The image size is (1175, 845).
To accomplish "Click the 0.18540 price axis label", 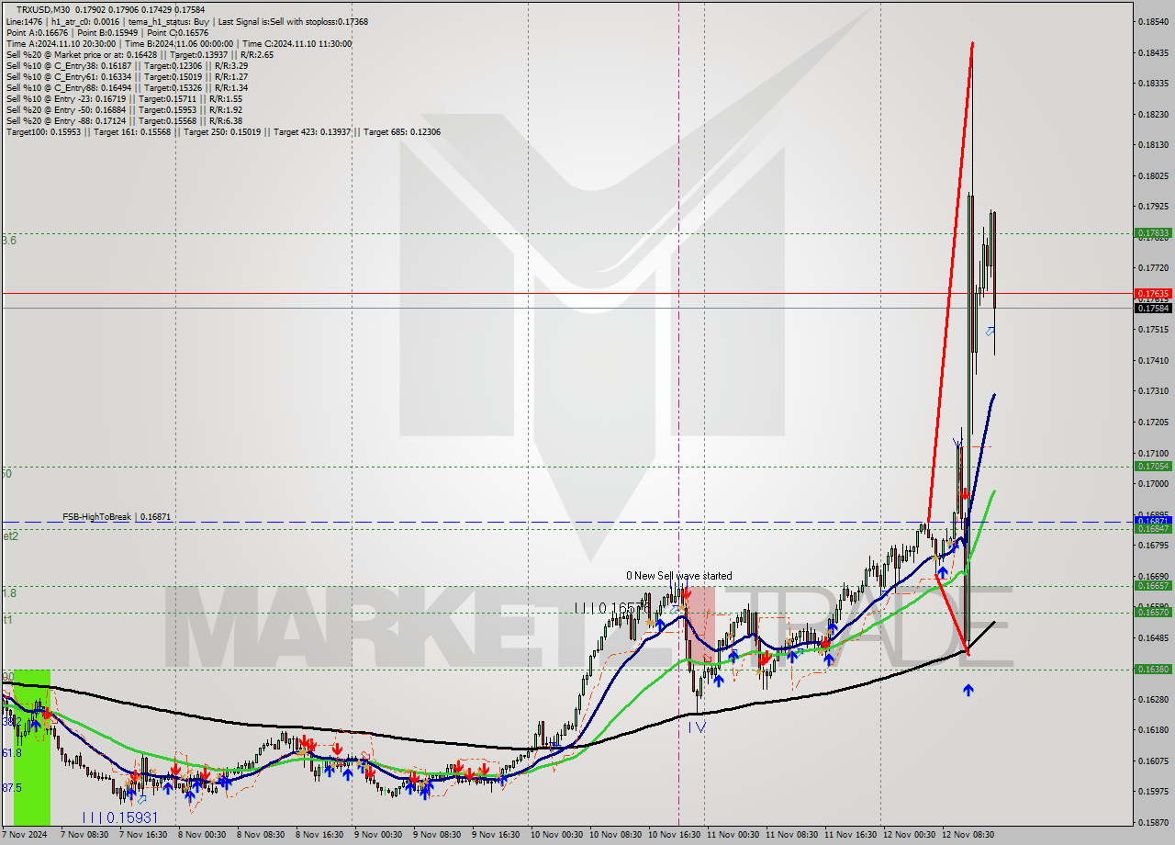I will (x=1154, y=21).
